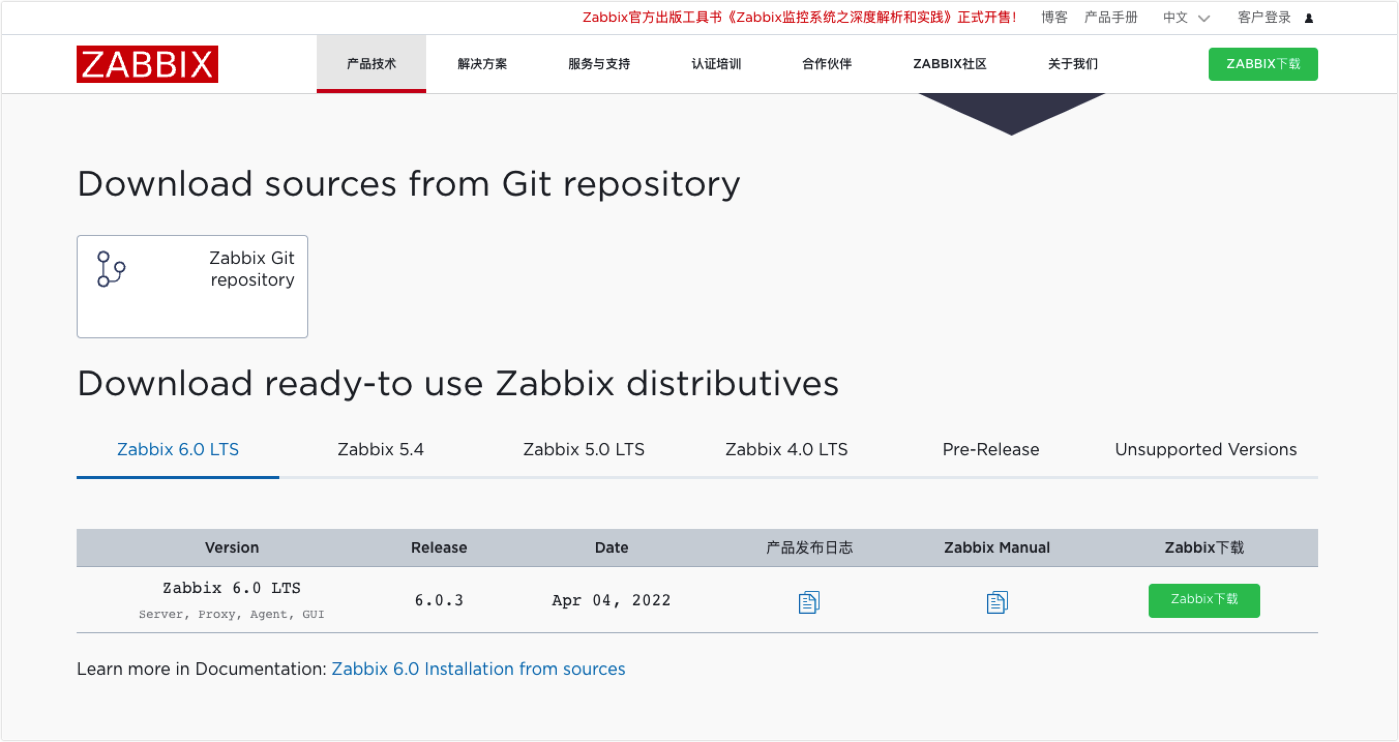Select the Zabbix 6.0 LTS tab
Image resolution: width=1399 pixels, height=742 pixels.
pyautogui.click(x=177, y=449)
